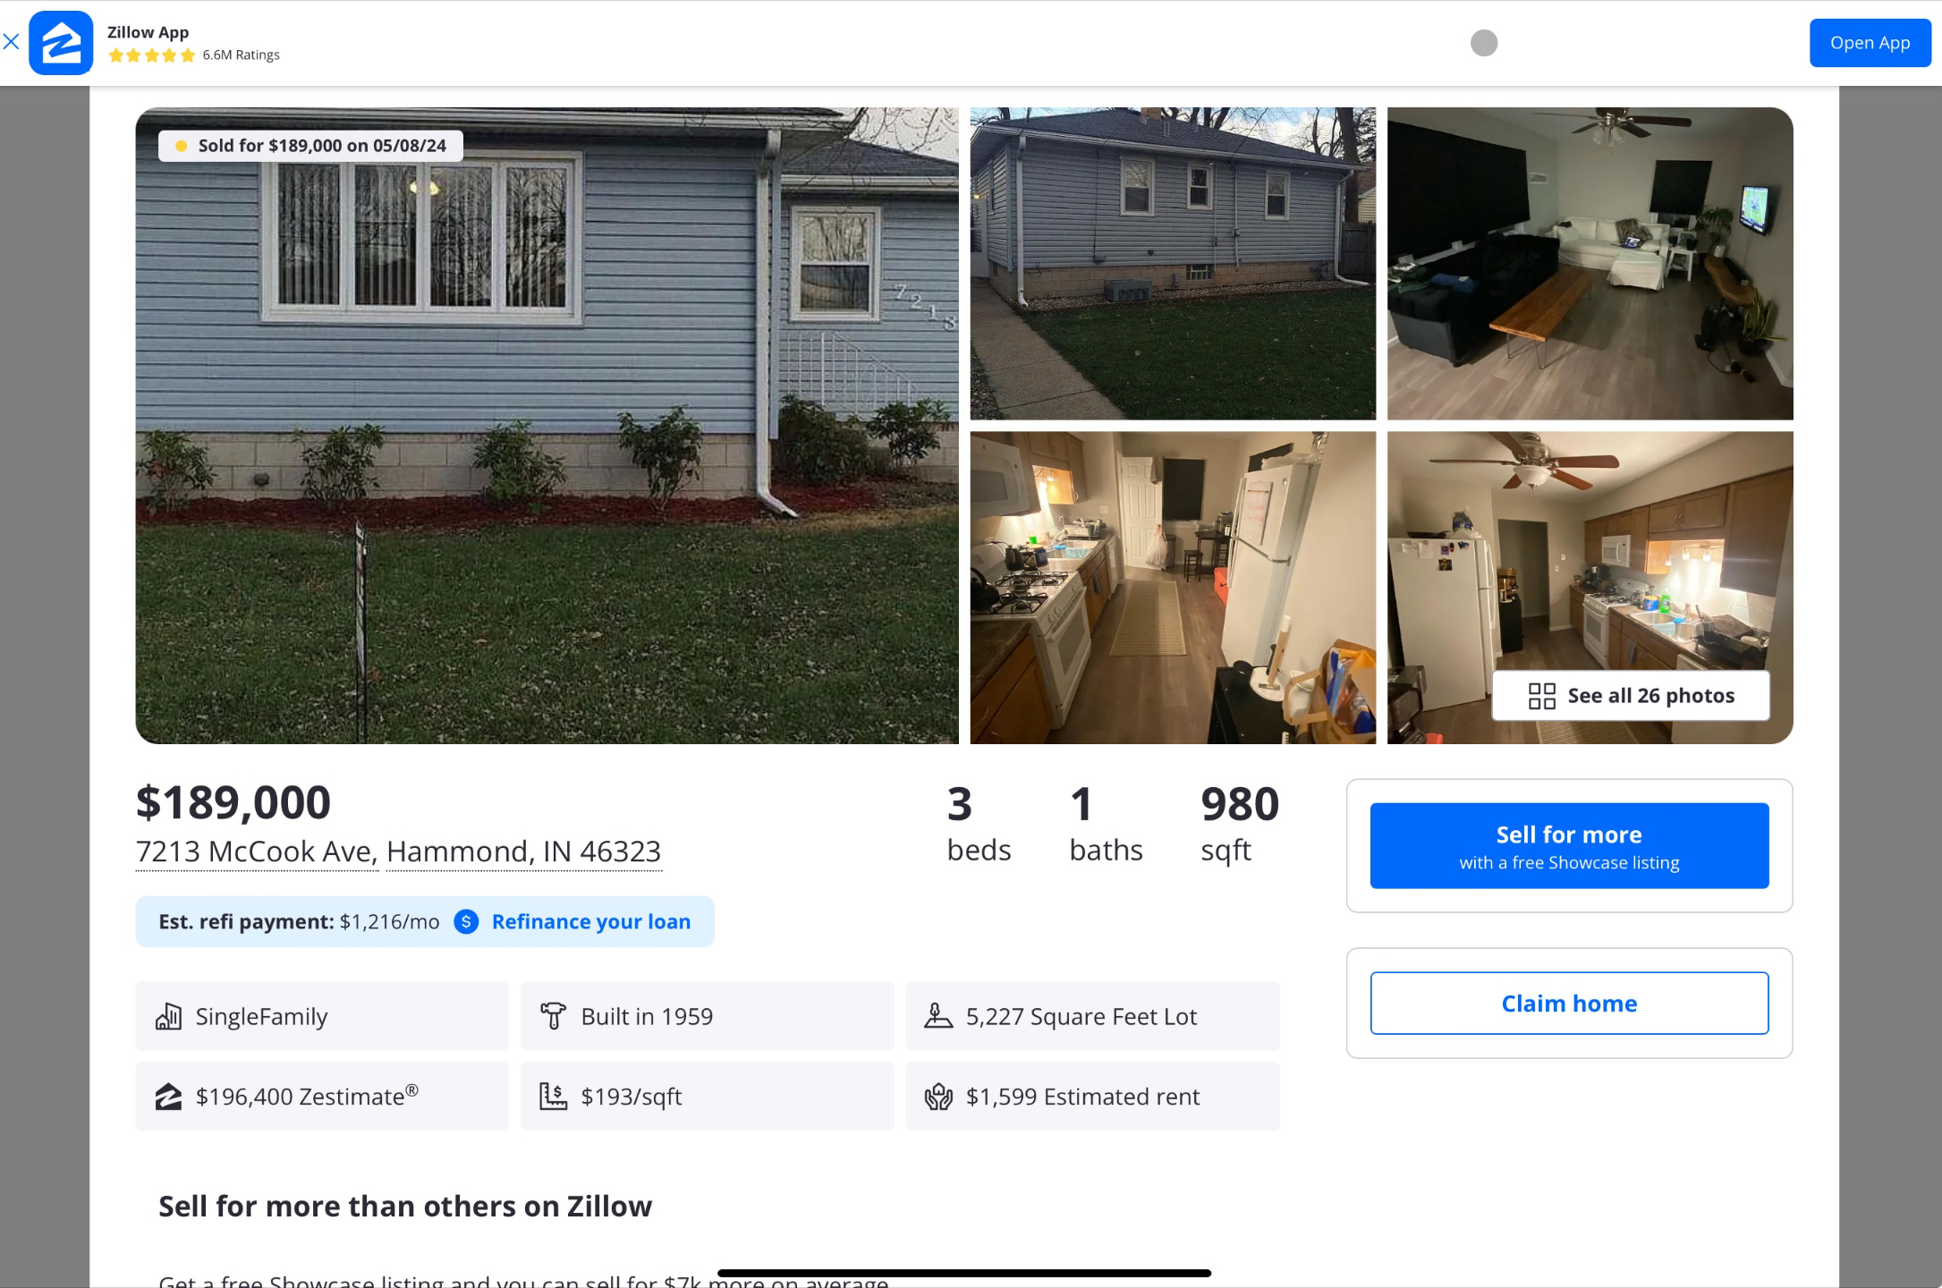The height and width of the screenshot is (1288, 1942).
Task: Open See all 26 photos gallery
Action: (1631, 696)
